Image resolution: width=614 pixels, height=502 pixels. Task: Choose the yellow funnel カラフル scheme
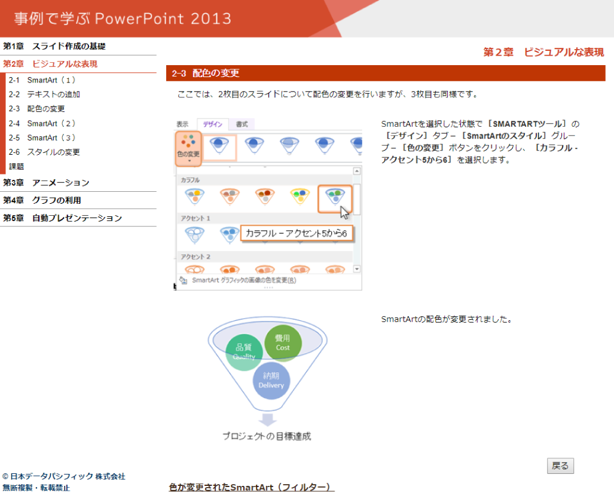(300, 197)
